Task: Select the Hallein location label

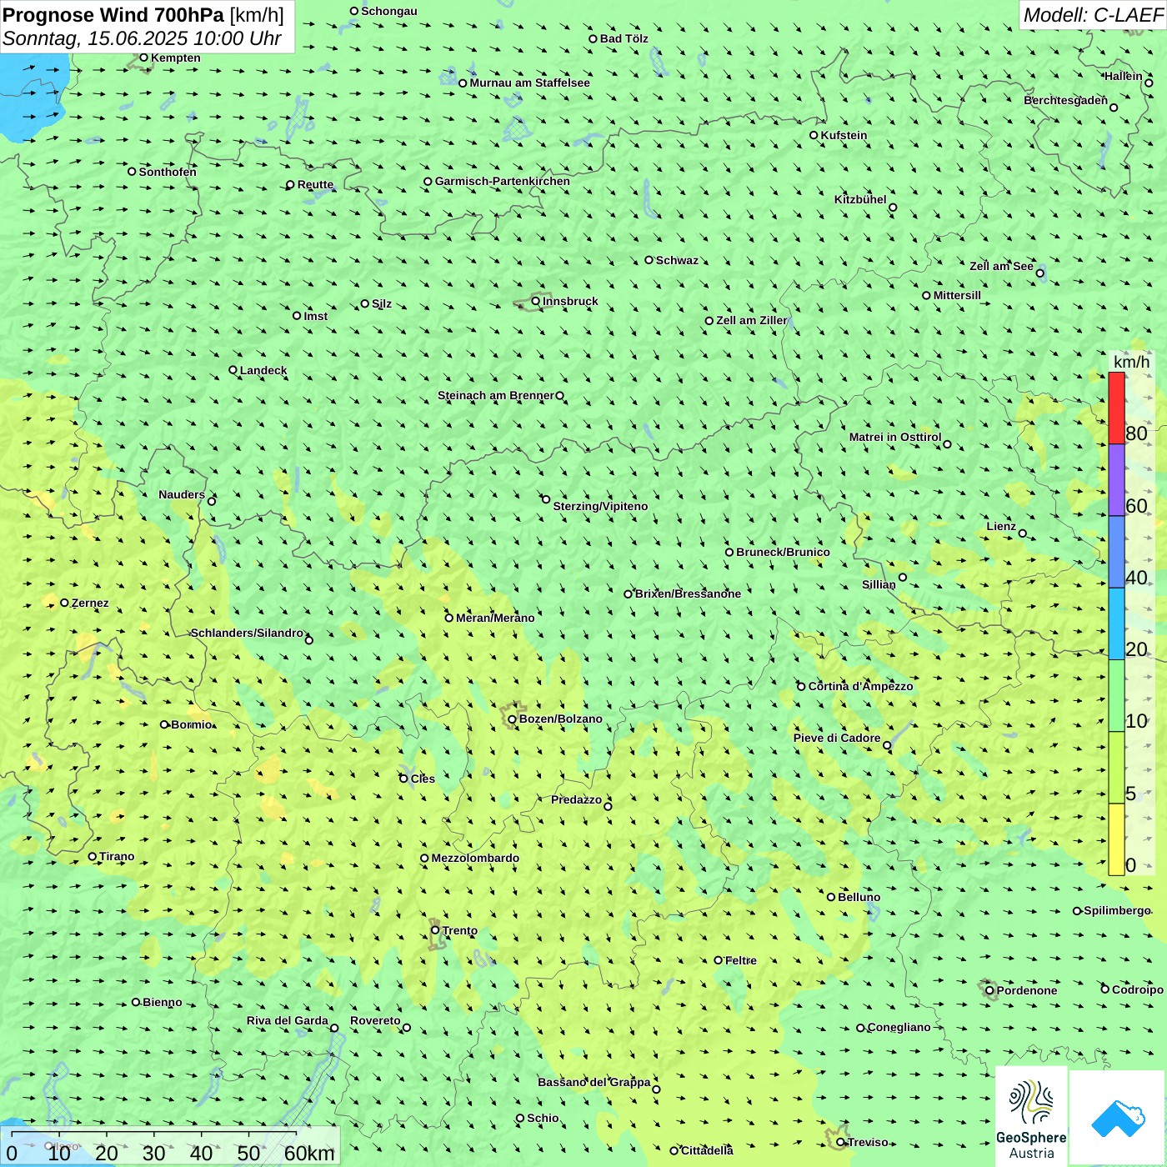Action: (1124, 76)
